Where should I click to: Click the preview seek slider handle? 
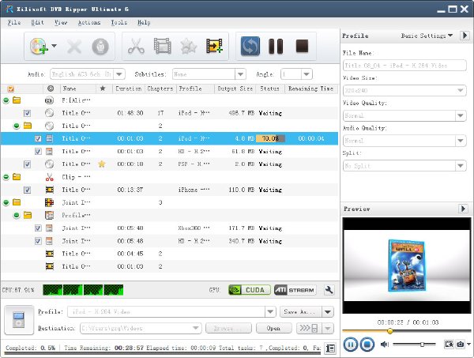pyautogui.click(x=390, y=331)
